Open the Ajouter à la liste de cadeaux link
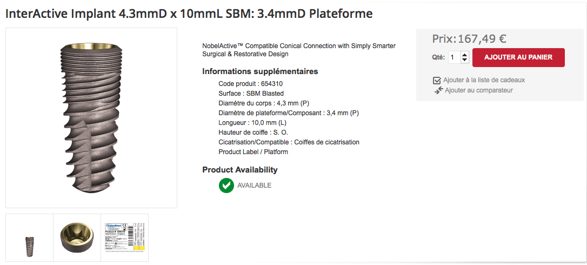Image resolution: width=587 pixels, height=265 pixels. click(x=484, y=80)
